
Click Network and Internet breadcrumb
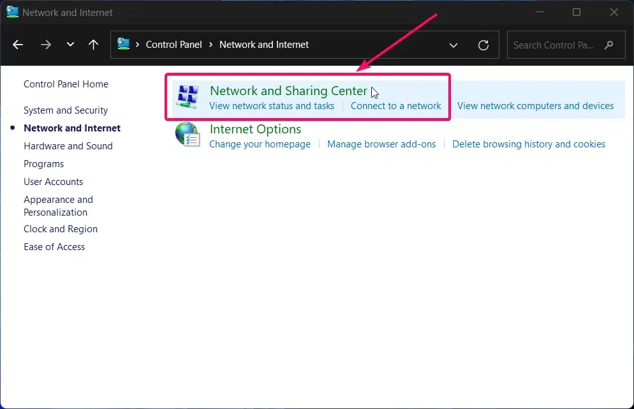264,45
